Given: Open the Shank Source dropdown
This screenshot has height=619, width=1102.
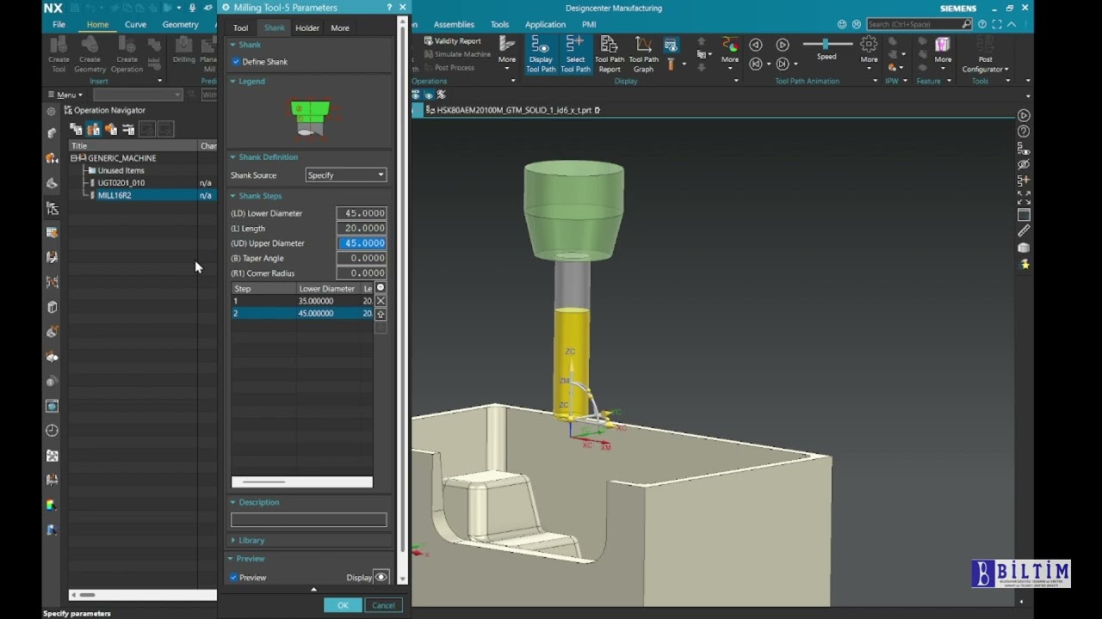Looking at the screenshot, I should [346, 175].
